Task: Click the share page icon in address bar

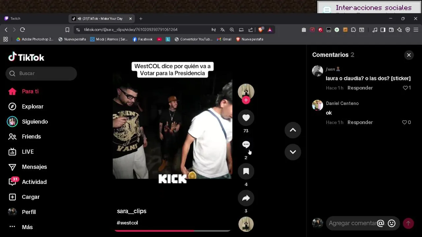Action: tap(251, 30)
